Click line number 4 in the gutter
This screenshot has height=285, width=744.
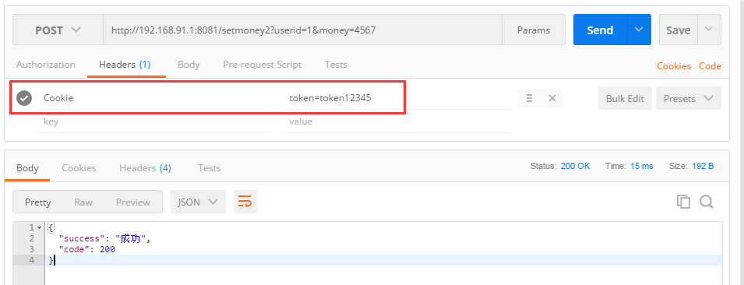(31, 260)
